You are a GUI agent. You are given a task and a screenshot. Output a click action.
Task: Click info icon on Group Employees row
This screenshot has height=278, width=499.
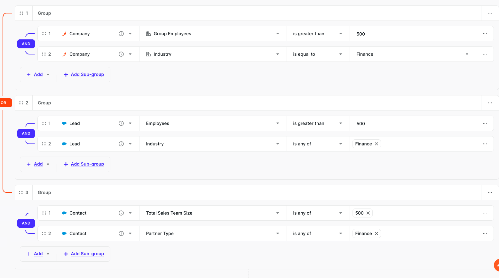(x=121, y=34)
